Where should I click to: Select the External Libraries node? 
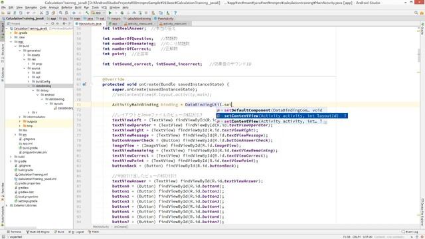(x=23, y=205)
